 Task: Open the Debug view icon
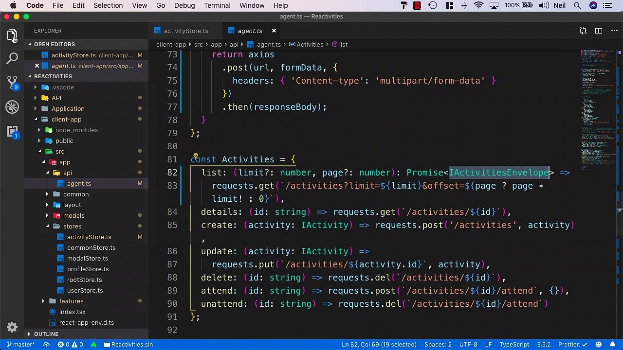click(x=12, y=107)
